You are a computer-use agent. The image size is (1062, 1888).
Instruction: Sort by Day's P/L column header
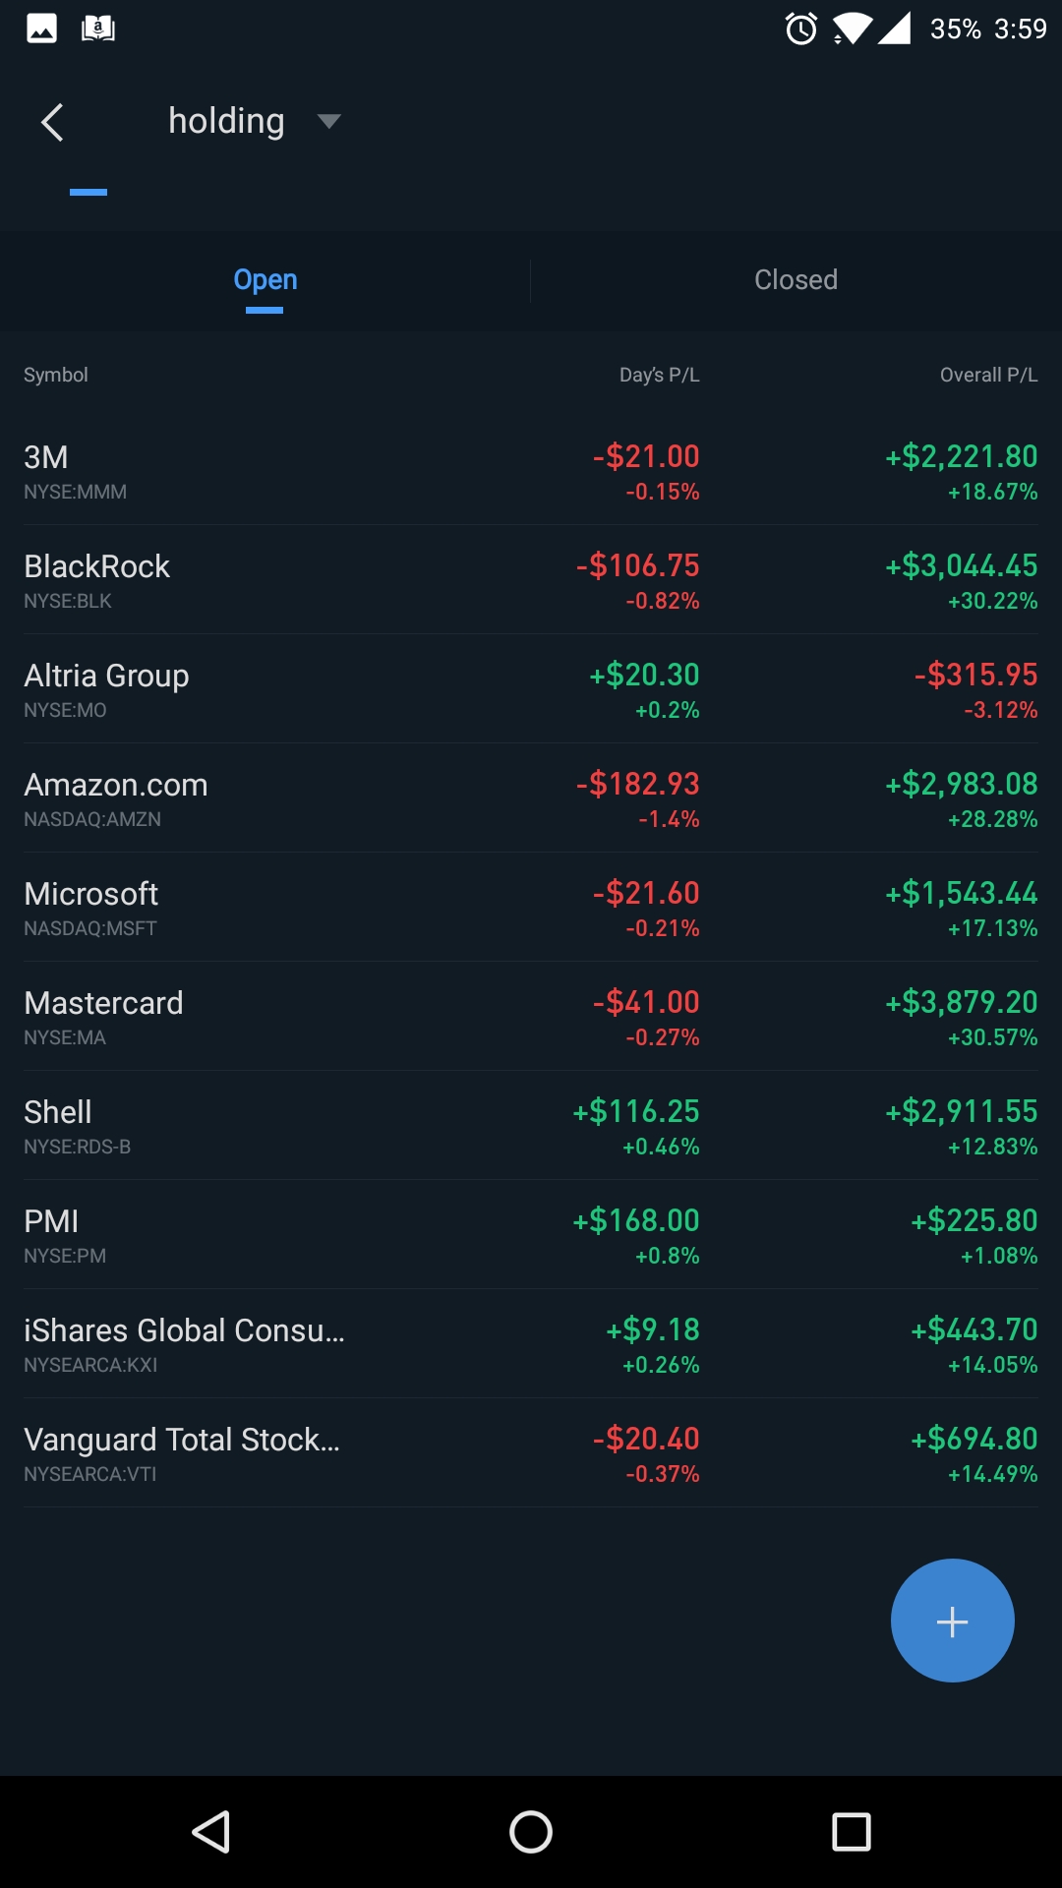click(659, 375)
